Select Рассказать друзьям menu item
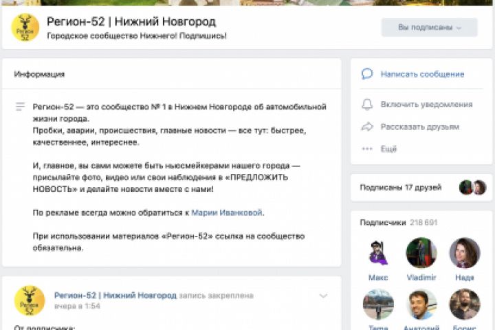This screenshot has height=330, width=495. pyautogui.click(x=420, y=127)
